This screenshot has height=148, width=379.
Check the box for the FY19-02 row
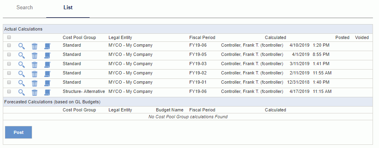click(x=9, y=73)
